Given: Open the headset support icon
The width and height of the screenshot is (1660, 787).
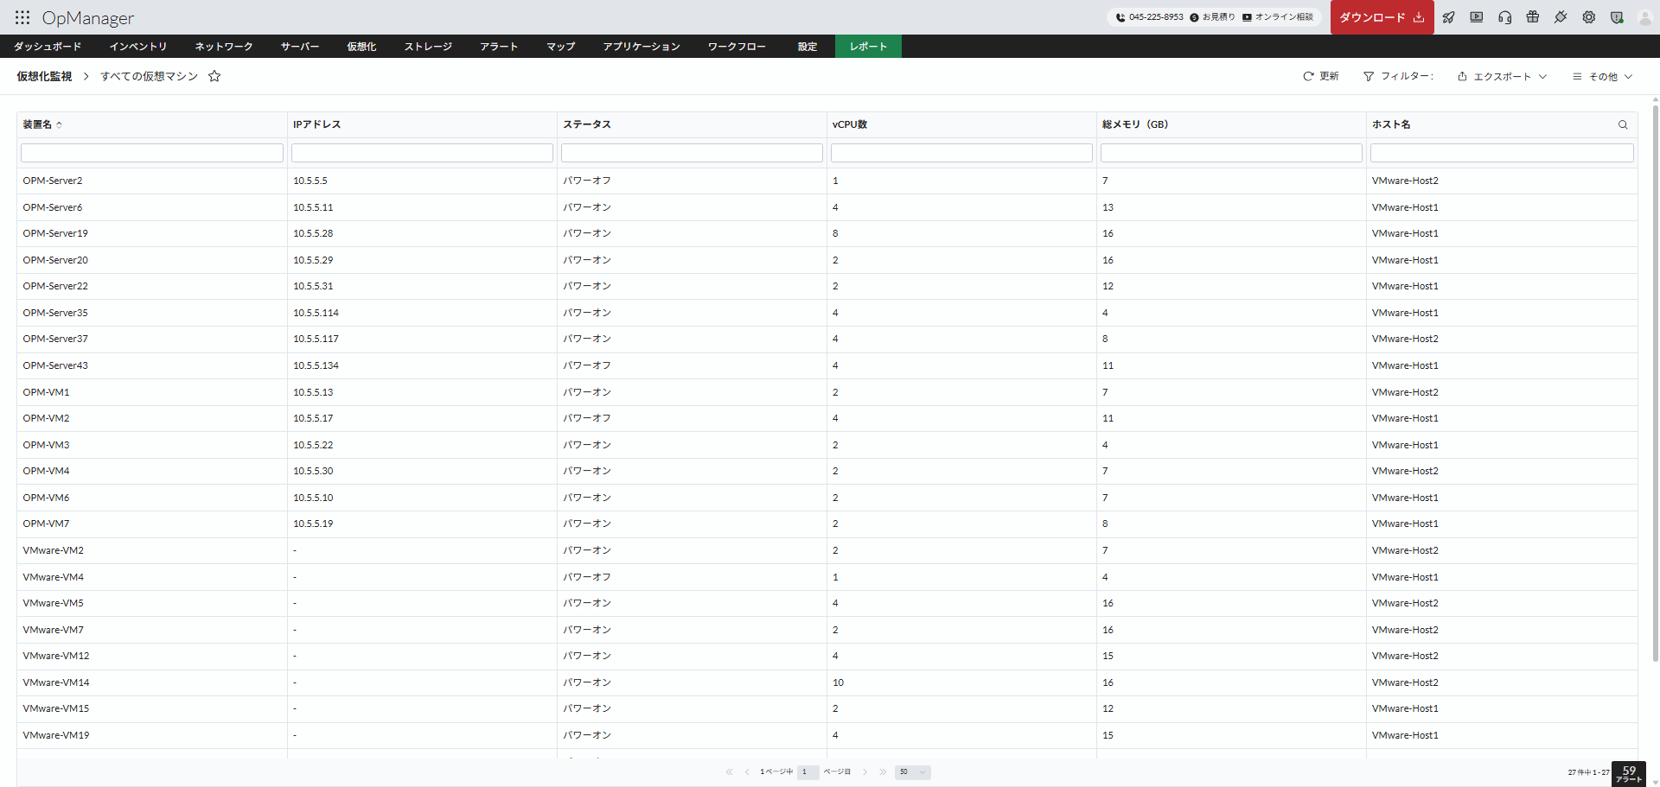Looking at the screenshot, I should (1505, 17).
